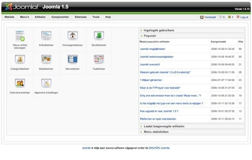Click the hits value 11

click(x=240, y=119)
